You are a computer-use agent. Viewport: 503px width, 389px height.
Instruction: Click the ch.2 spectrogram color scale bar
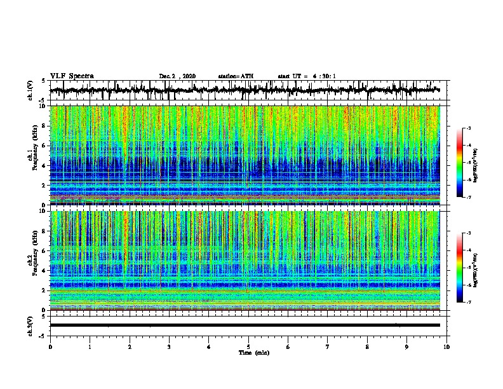coord(459,268)
